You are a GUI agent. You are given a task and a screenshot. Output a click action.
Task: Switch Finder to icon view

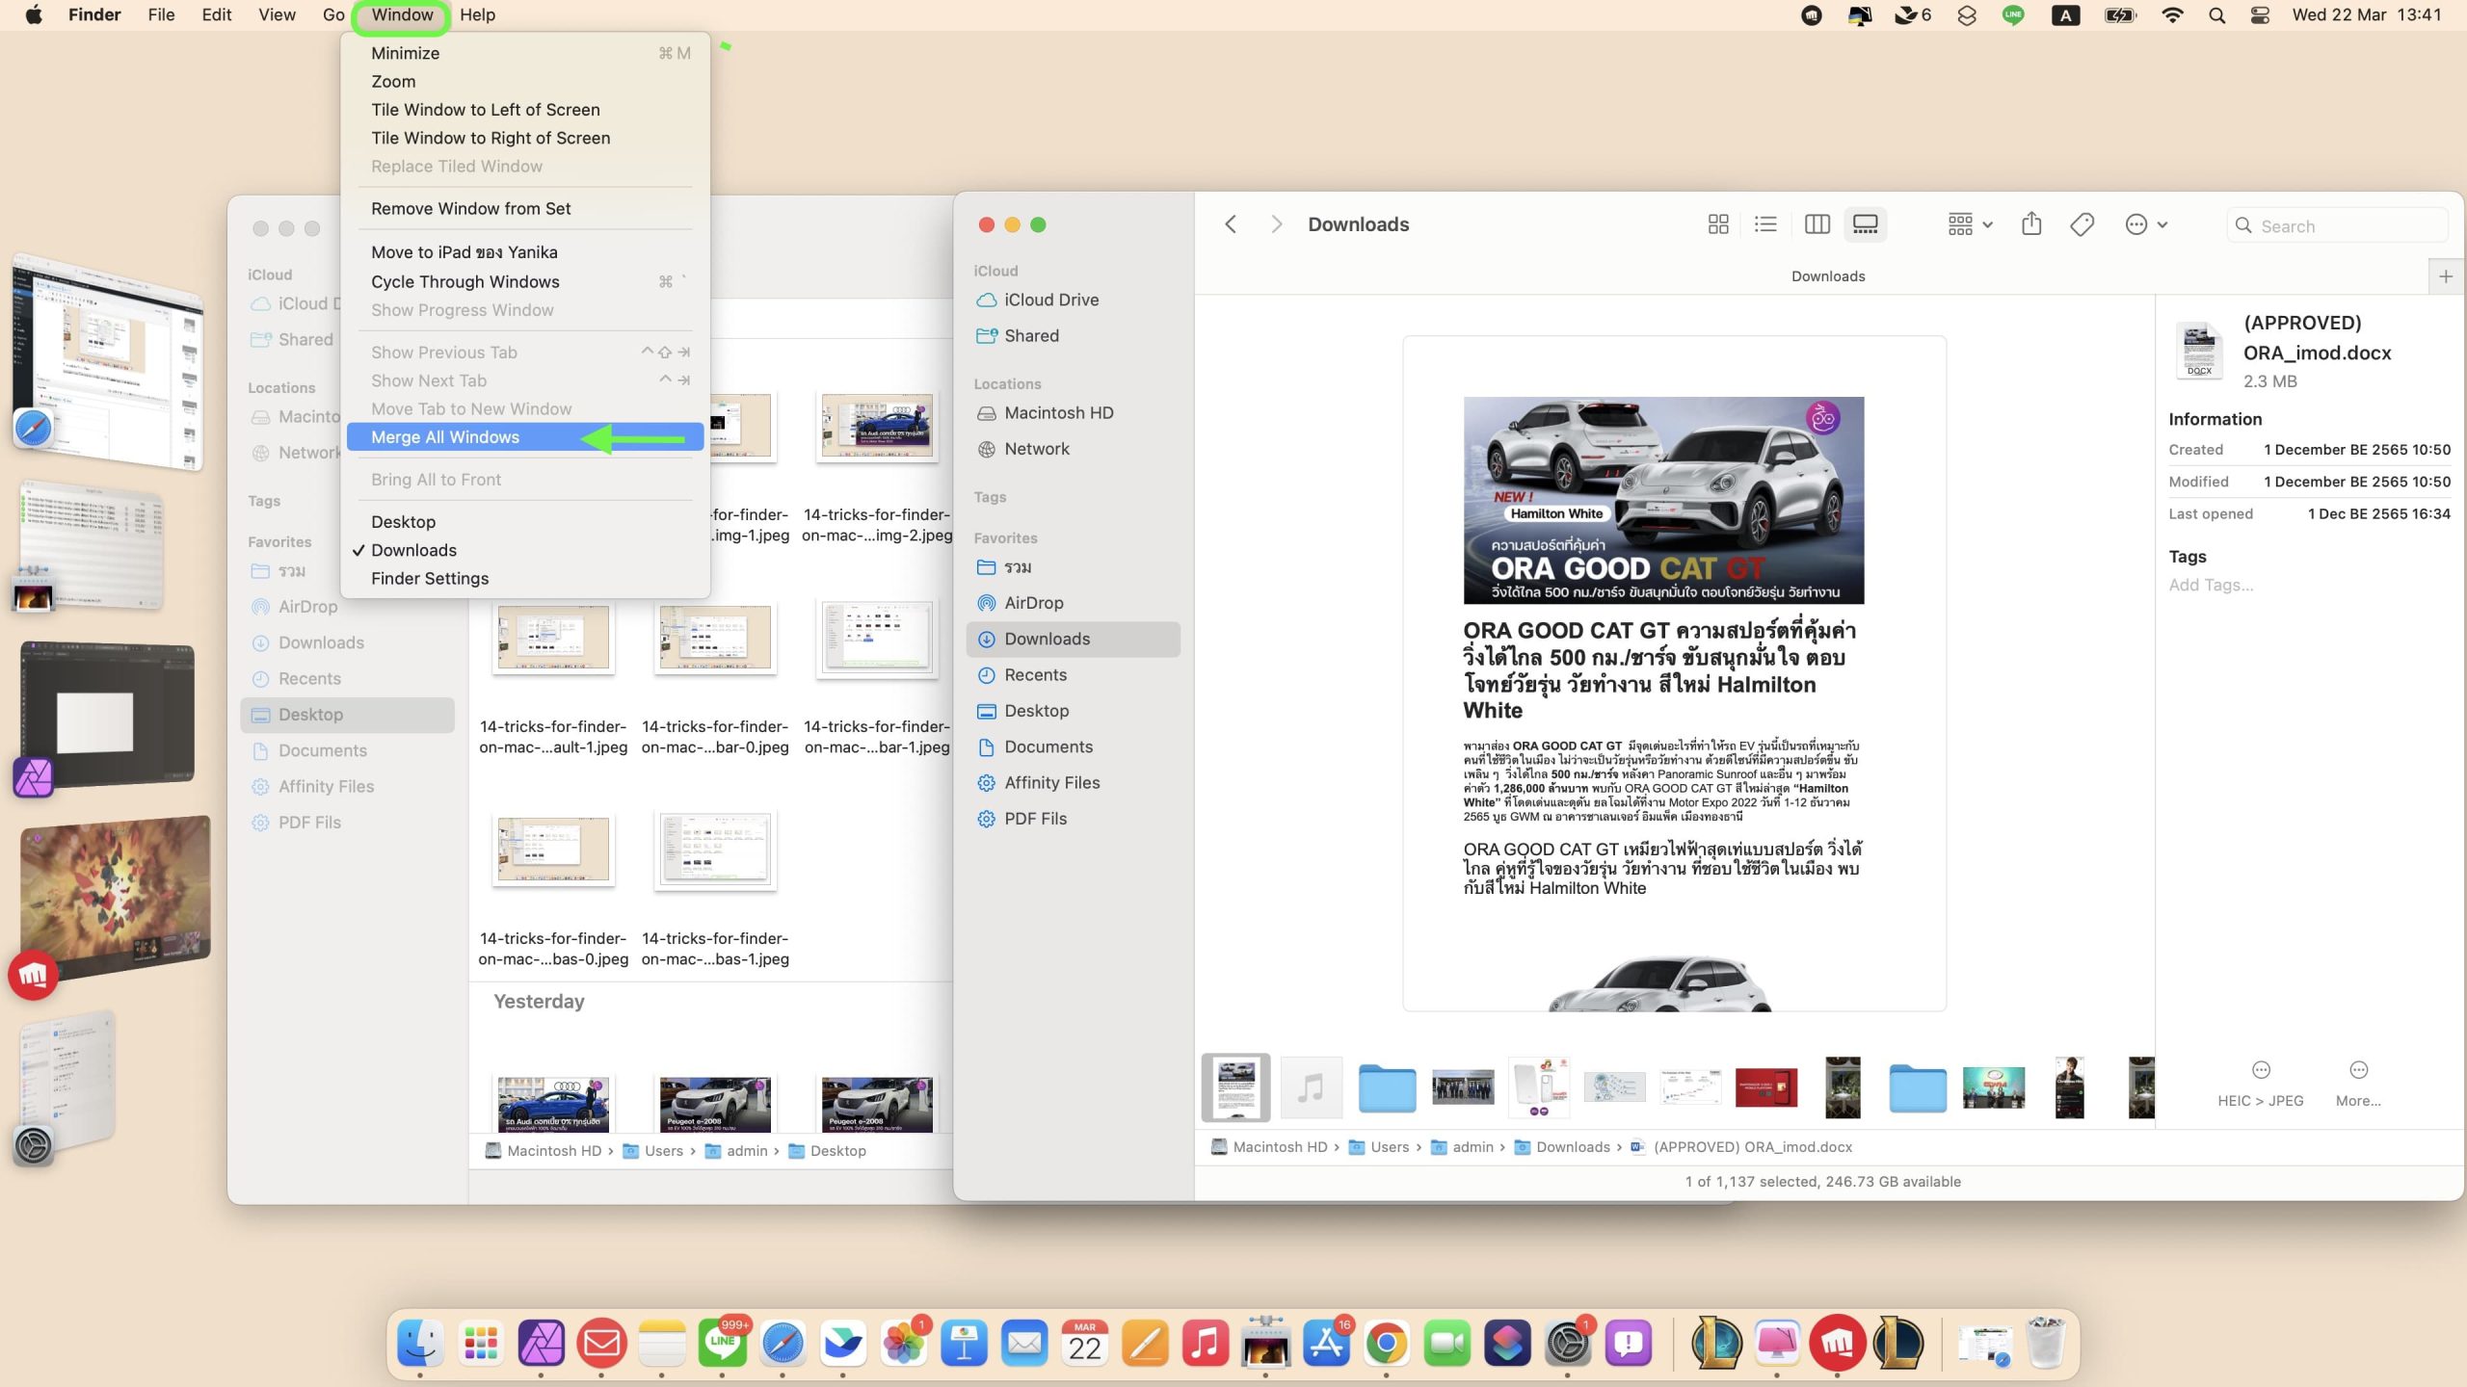point(1717,224)
